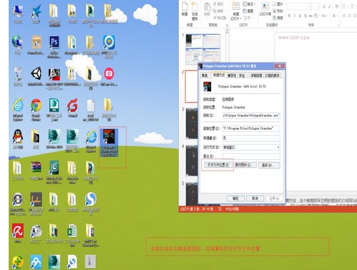
Task: Switch to the Shortcut (快捷方式) tab in properties
Action: [x=219, y=75]
